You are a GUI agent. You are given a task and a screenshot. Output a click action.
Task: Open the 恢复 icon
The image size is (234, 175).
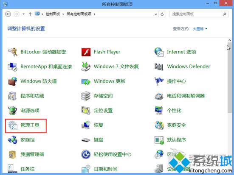coord(86,125)
